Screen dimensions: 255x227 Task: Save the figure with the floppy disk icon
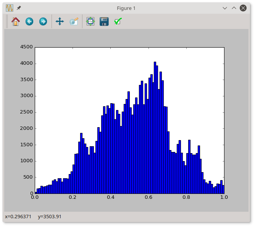tap(104, 21)
